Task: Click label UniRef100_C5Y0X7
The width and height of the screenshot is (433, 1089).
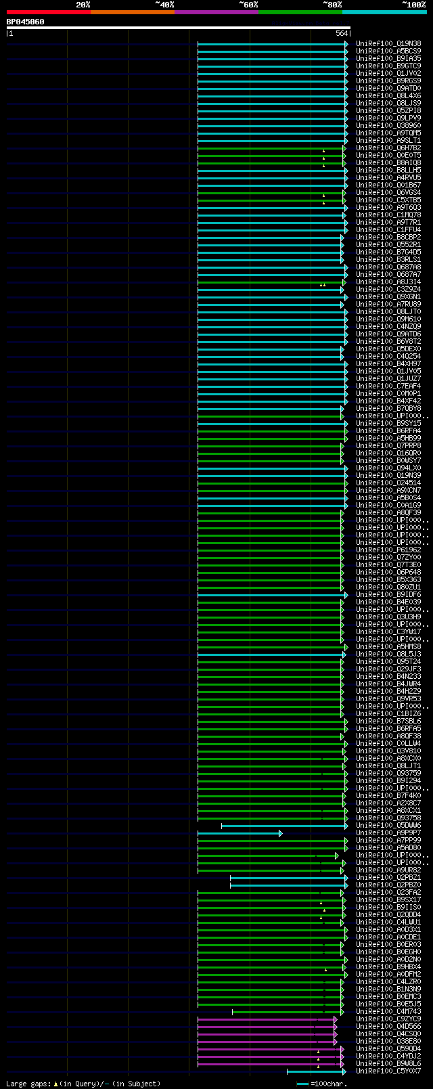Action: click(388, 1071)
